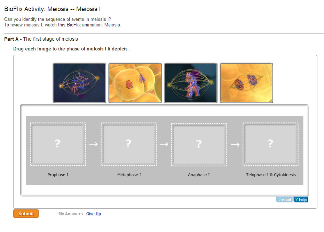Open the help button
Viewport: 324px width, 232px height.
pos(301,200)
